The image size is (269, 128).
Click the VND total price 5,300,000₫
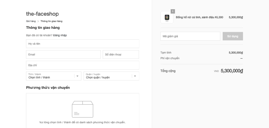[232, 71]
